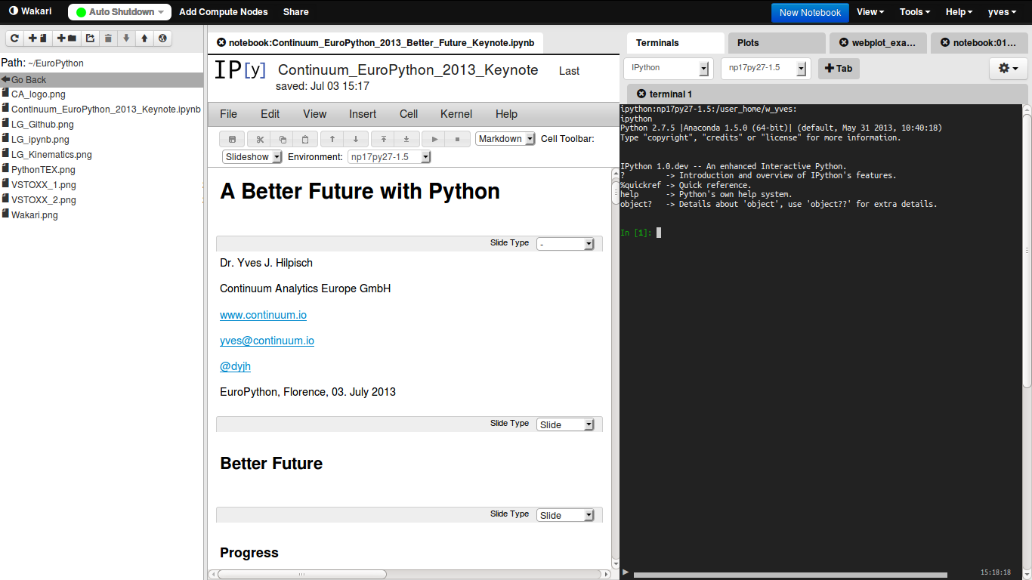The width and height of the screenshot is (1032, 580).
Task: Open Continuum_EuroPython_2013_Keynote.ipynb file
Action: click(106, 110)
